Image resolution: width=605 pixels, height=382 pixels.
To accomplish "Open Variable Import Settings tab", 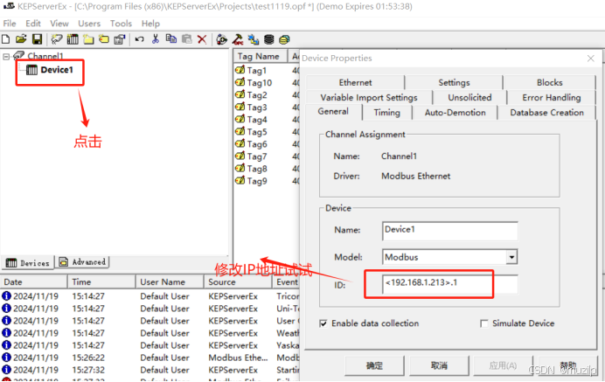I will tap(369, 98).
